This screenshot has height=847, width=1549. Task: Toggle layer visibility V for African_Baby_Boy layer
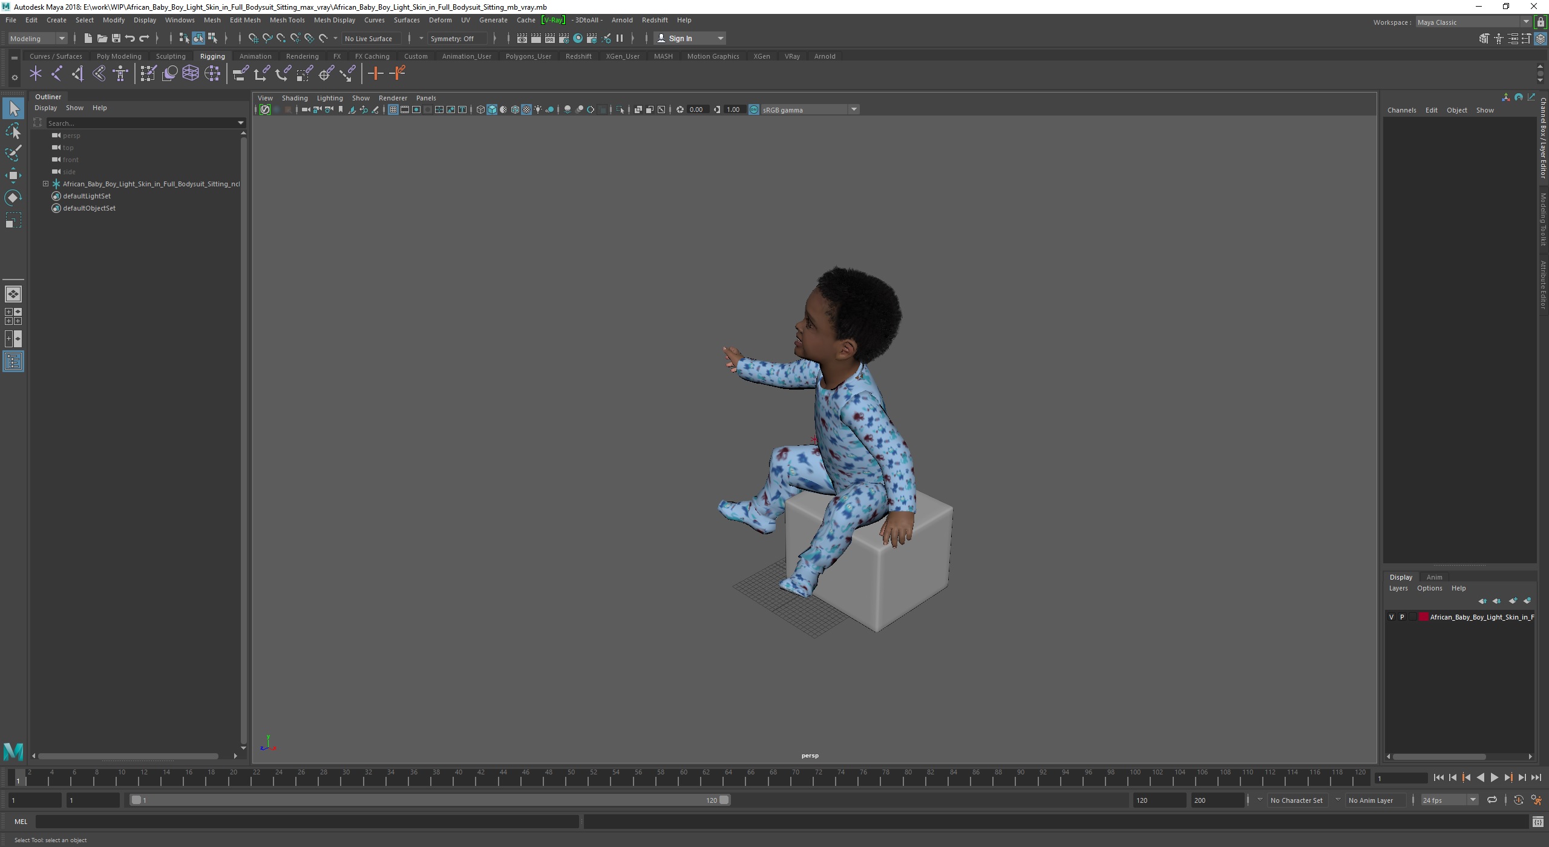click(x=1391, y=617)
